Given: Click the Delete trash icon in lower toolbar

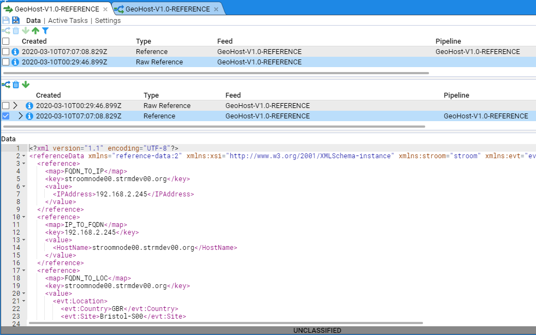Looking at the screenshot, I should click(x=16, y=85).
